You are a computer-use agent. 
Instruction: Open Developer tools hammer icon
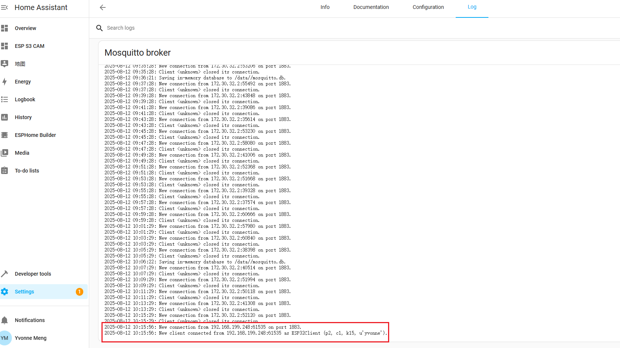coord(4,274)
